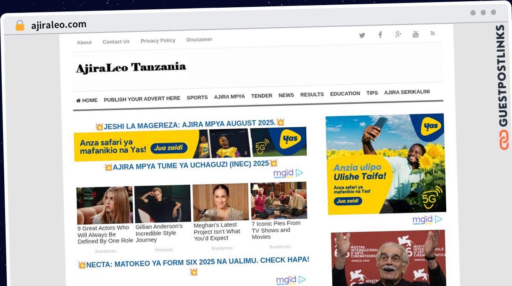Open the AJIRA SERIKALINI menu item
The image size is (512, 286).
point(407,92)
